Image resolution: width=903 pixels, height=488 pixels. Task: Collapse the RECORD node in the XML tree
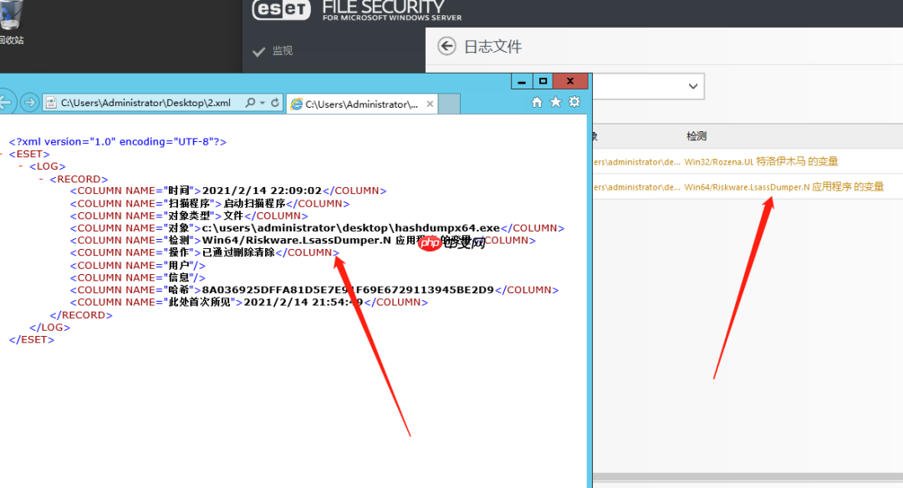click(41, 178)
